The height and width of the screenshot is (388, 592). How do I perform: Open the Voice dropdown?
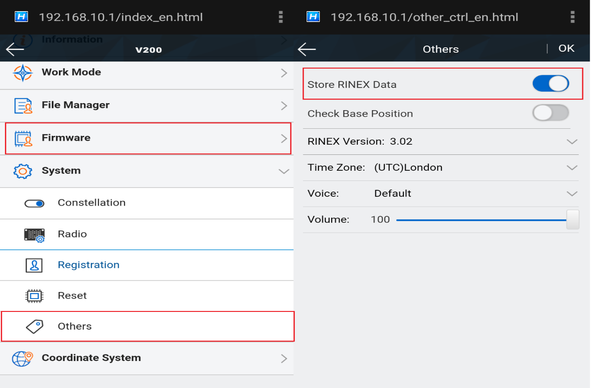point(572,194)
